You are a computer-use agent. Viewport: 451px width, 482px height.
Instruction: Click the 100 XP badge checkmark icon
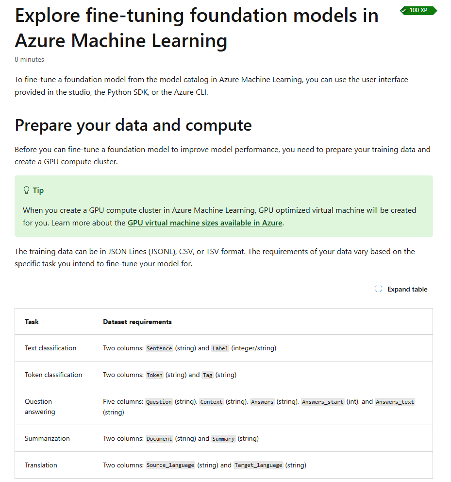[x=404, y=11]
